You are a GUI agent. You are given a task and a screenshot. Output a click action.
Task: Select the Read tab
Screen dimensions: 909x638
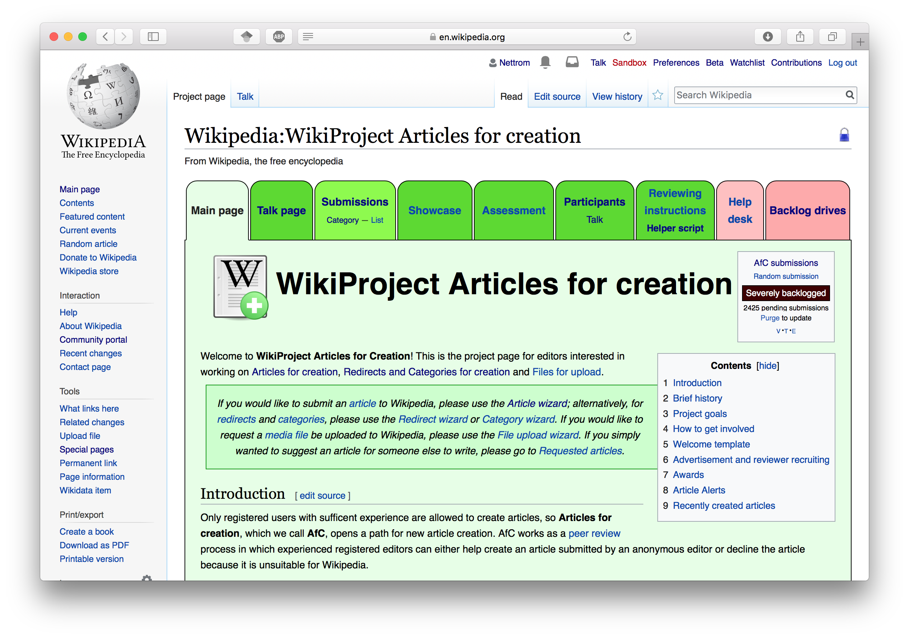(511, 97)
